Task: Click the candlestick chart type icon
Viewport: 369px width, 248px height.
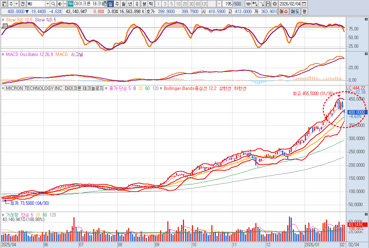Action: coord(255,4)
